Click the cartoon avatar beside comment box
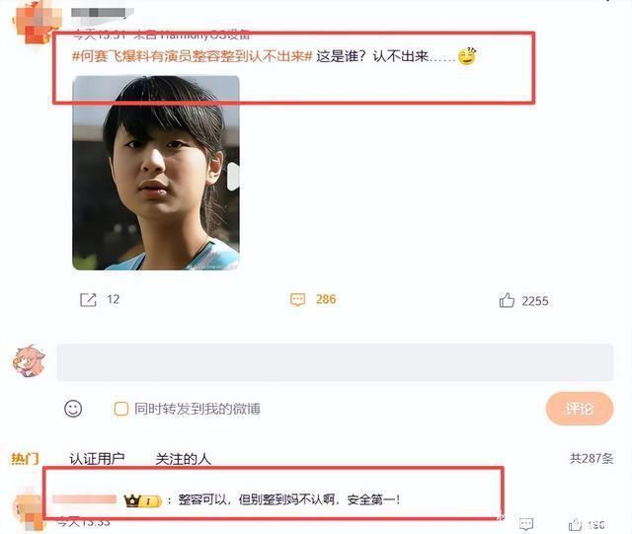632x534 pixels. coord(29,361)
